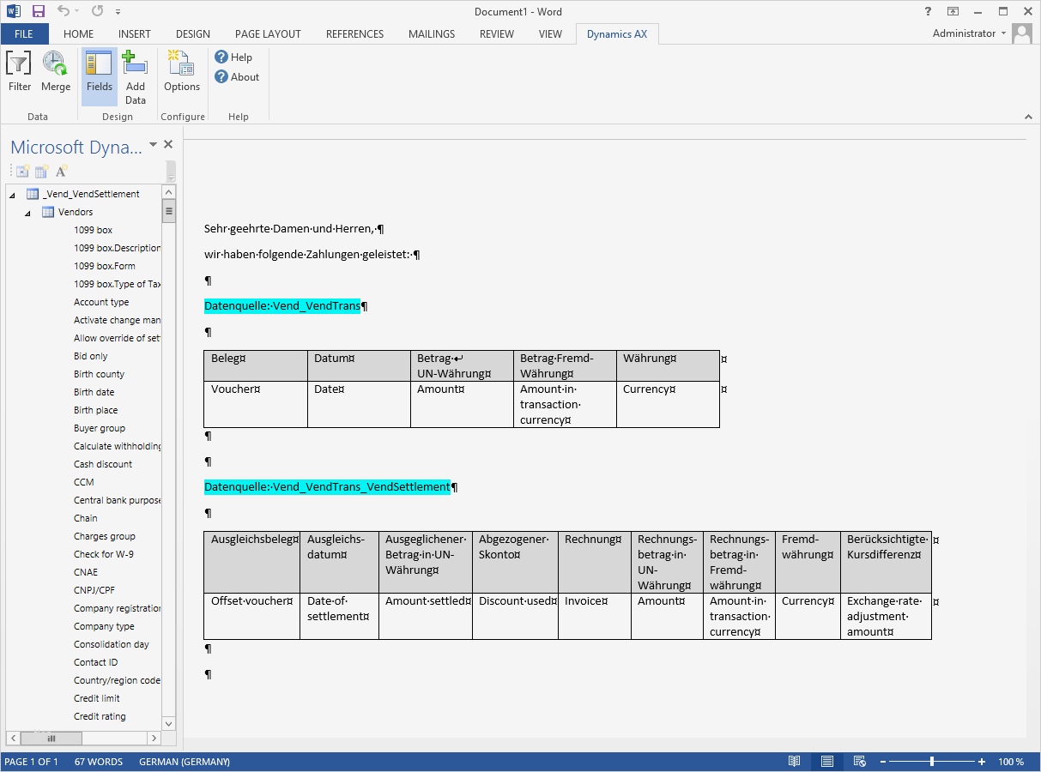1041x772 pixels.
Task: Click 'GERMAN (GERMANY)' language indicator
Action: click(185, 762)
